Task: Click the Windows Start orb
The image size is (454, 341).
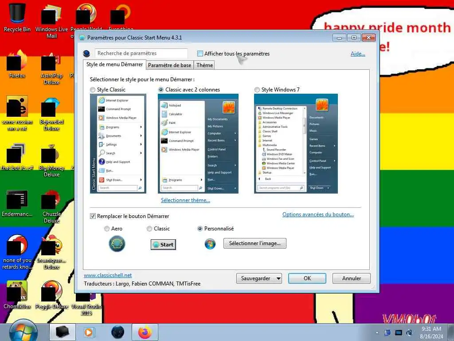Action: (x=23, y=332)
